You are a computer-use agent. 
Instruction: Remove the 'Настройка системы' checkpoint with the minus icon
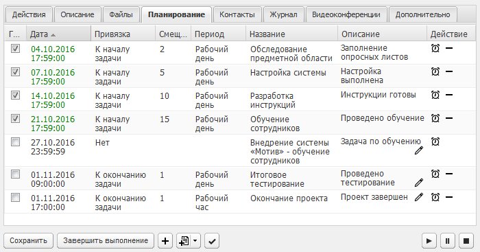pos(448,71)
